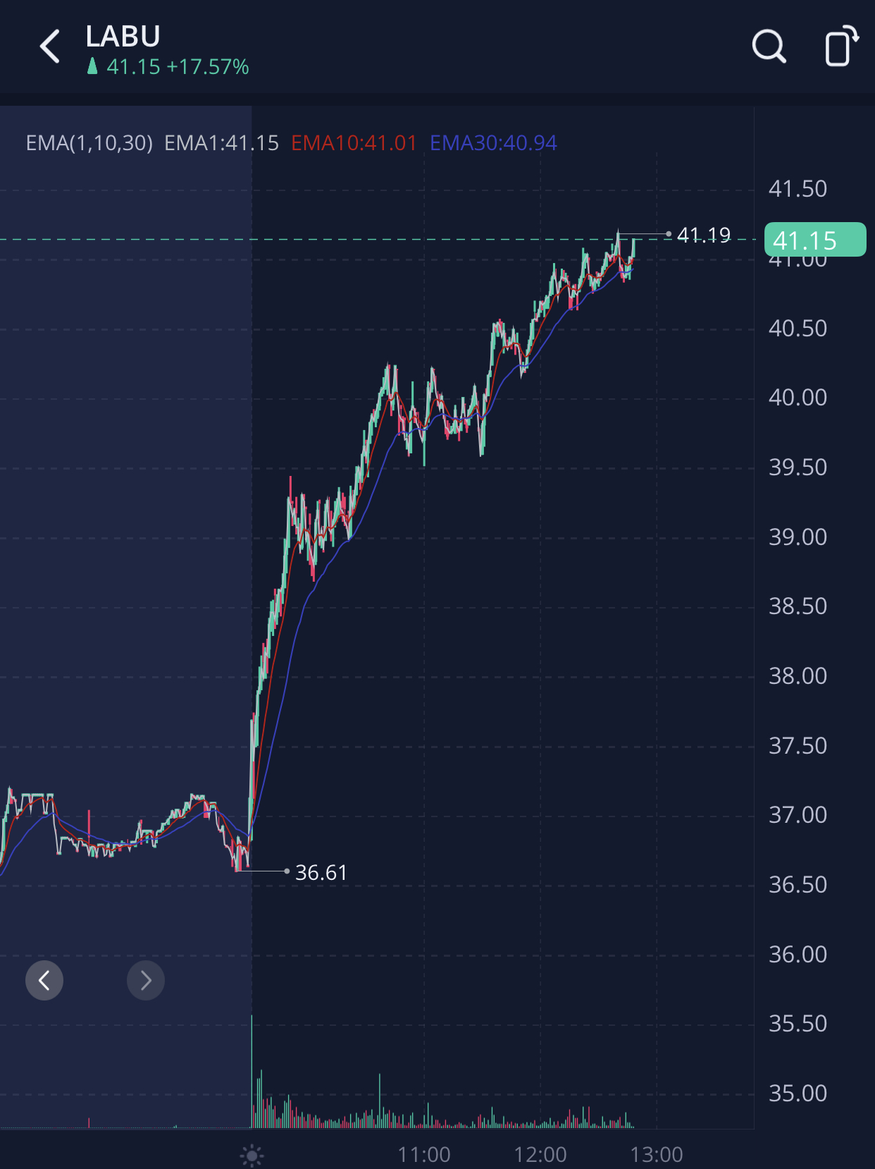Tap the EMA1:41.15 value label

[222, 143]
